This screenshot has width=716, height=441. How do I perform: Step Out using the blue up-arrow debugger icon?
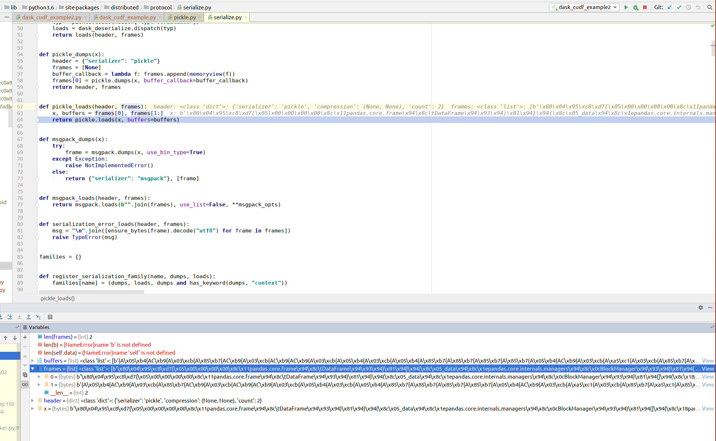tap(29, 317)
